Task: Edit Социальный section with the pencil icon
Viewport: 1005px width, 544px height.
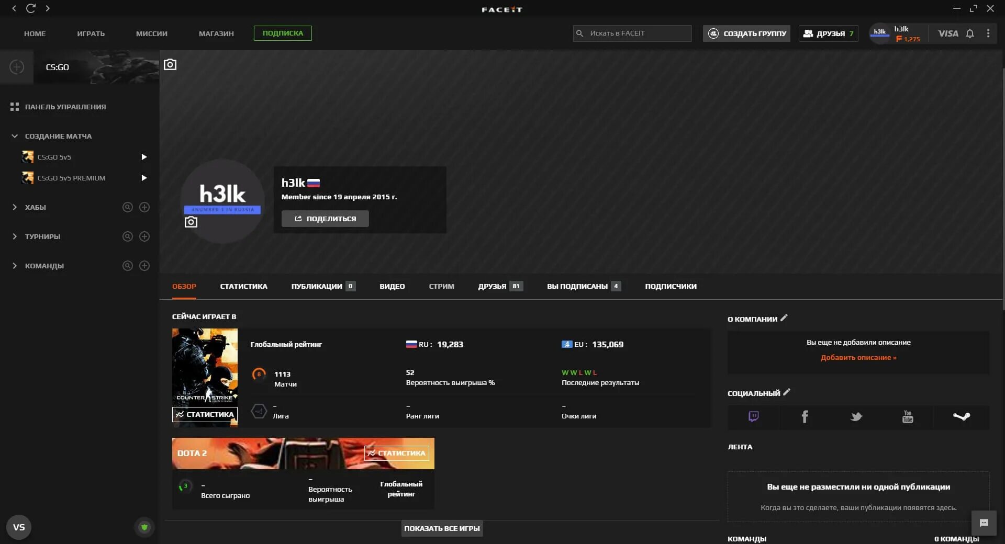Action: (x=787, y=392)
